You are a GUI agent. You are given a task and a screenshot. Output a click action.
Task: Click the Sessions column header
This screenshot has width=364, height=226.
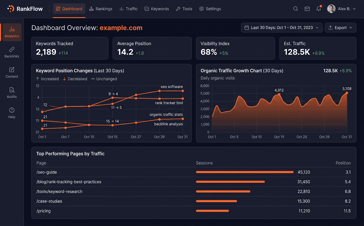point(204,163)
